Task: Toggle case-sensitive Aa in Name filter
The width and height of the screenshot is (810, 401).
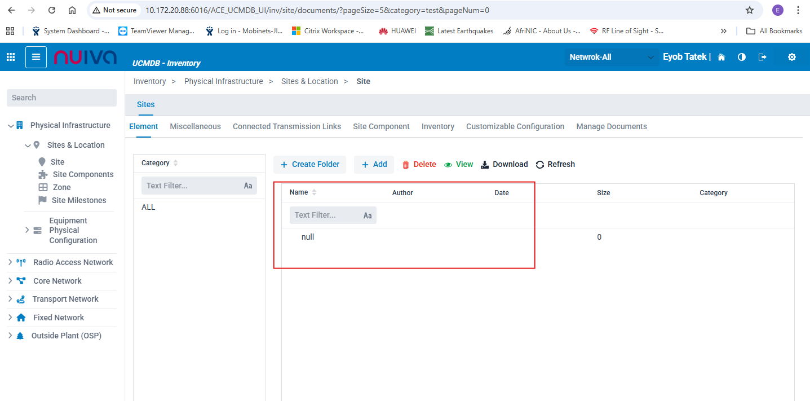Action: [x=368, y=215]
